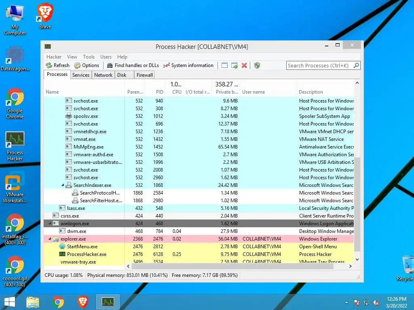Switch to the Network tab
This screenshot has height=310, width=414.
point(103,75)
